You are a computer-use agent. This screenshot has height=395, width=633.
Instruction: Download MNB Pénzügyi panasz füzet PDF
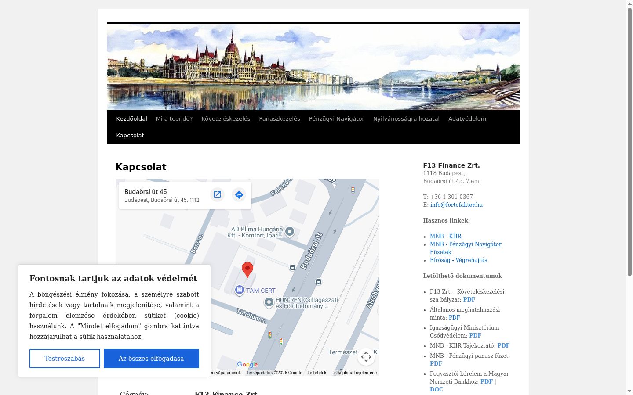(x=436, y=363)
